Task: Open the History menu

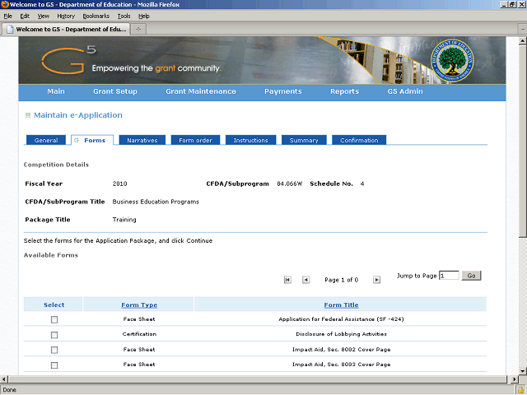Action: (66, 16)
